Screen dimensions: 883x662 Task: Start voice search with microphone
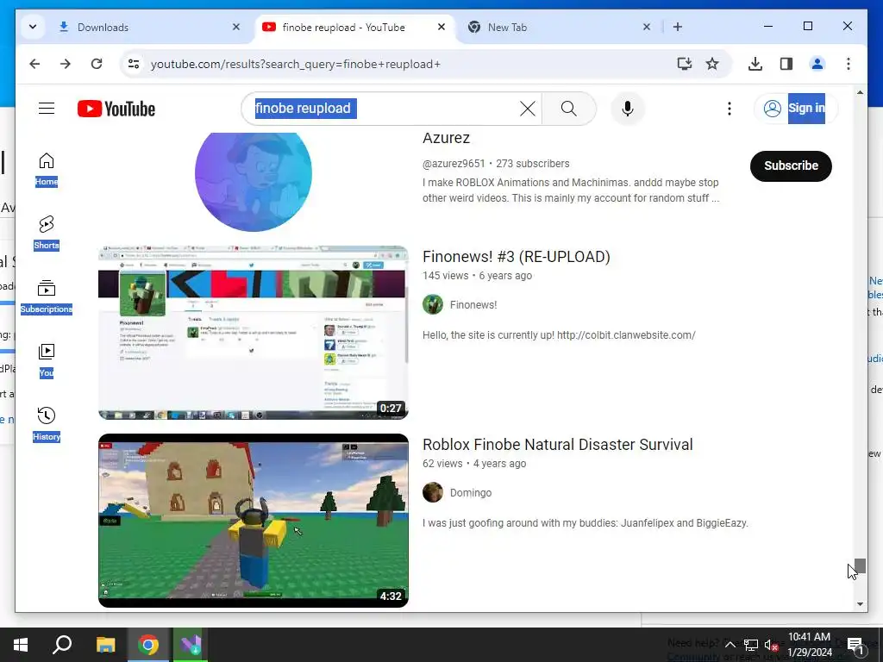(x=628, y=108)
